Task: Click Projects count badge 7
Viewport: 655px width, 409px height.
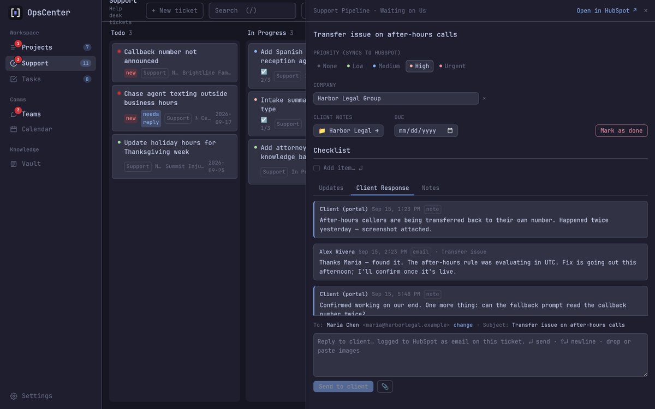Action: [x=87, y=47]
